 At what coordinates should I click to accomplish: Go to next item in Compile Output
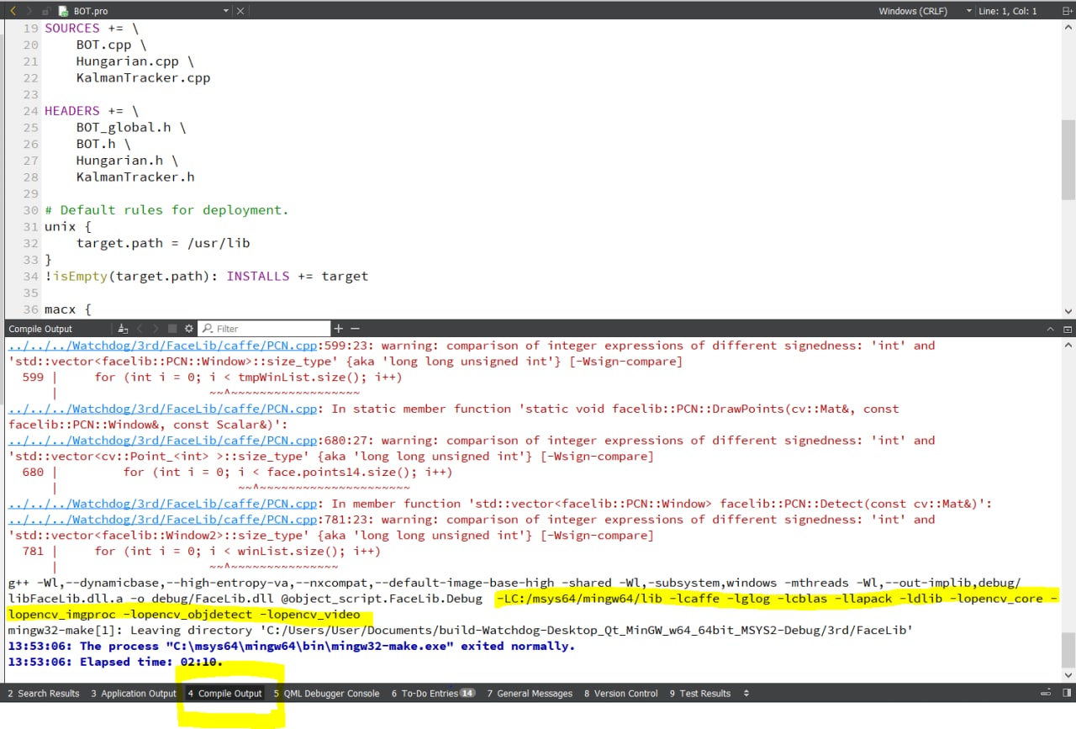point(156,329)
